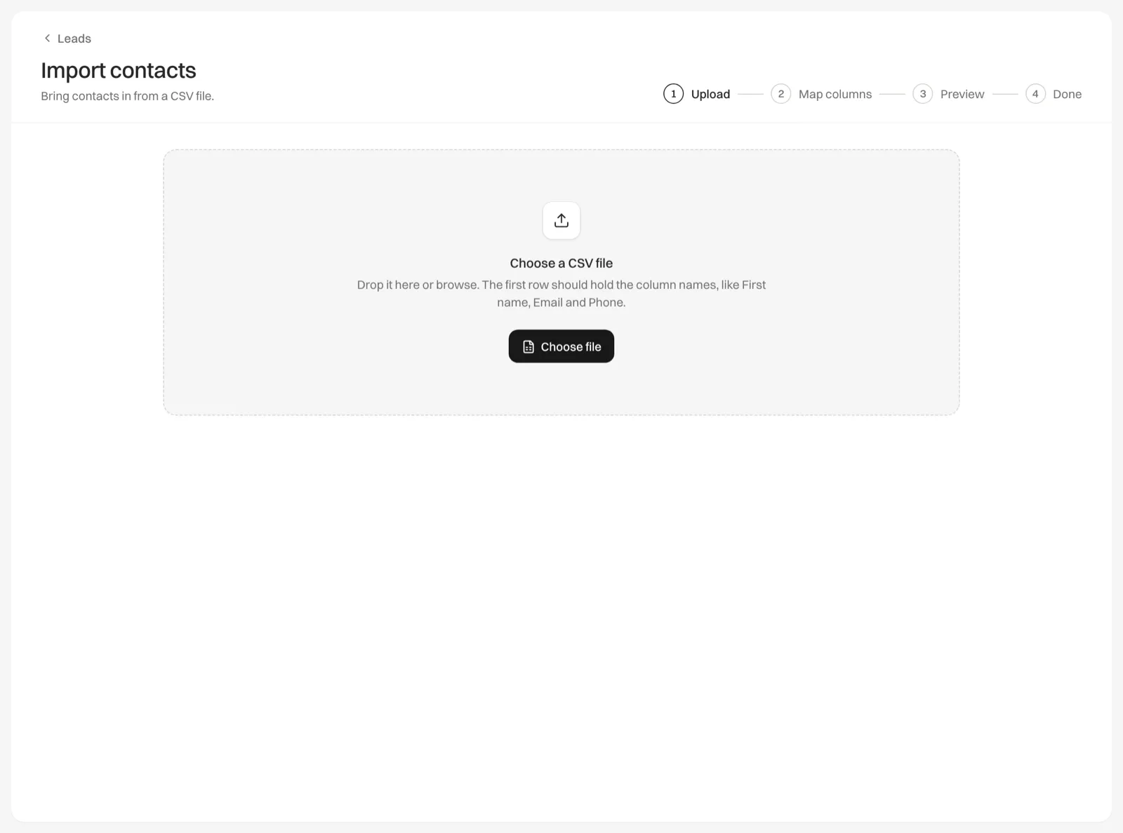Click the upload arrow icon
The image size is (1123, 833).
561,220
